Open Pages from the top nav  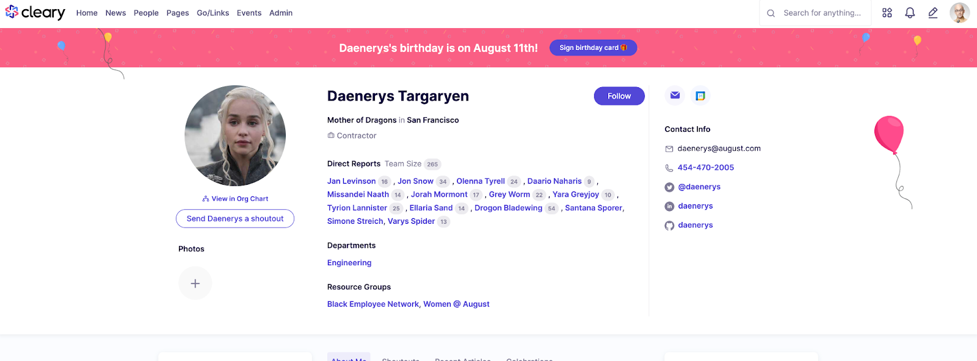178,13
